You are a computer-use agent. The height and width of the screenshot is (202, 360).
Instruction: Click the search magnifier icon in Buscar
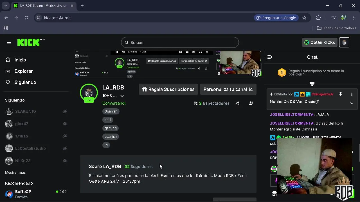click(x=127, y=43)
